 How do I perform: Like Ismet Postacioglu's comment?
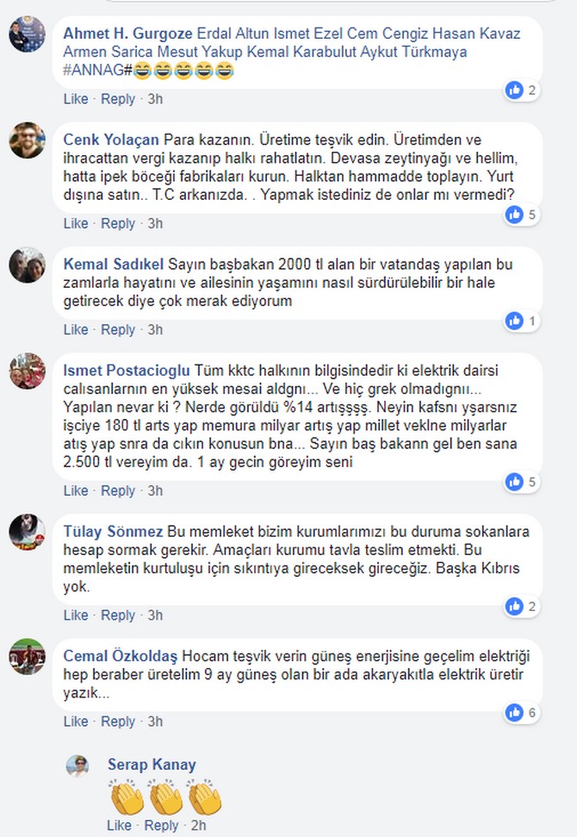(x=76, y=490)
